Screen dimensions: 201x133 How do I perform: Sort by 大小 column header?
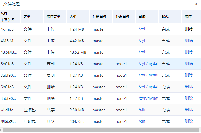[73, 16]
